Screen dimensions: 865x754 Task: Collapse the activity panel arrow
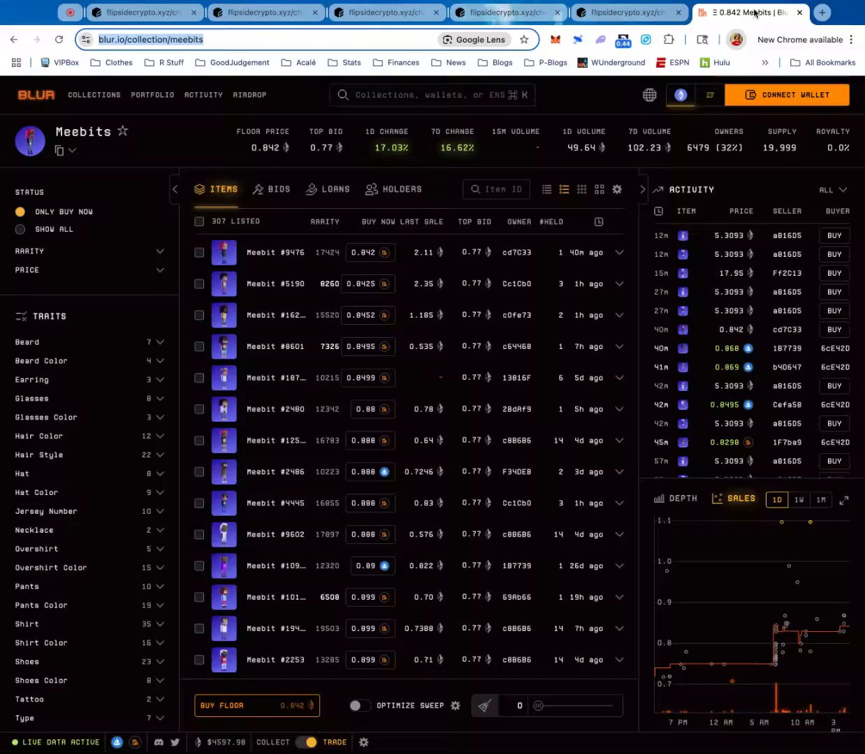643,189
